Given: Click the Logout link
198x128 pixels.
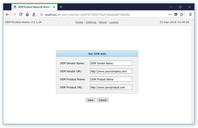Looking at the screenshot, I should tap(114, 22).
